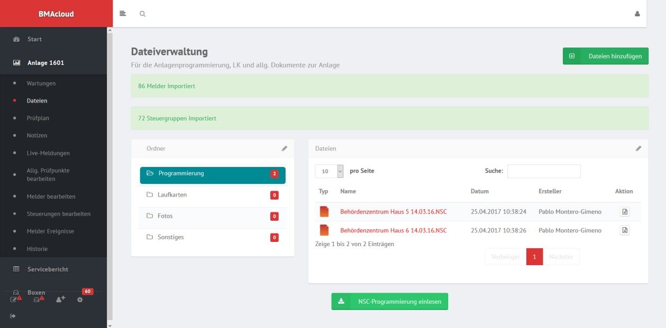Image resolution: width=666 pixels, height=328 pixels.
Task: Sort table by Datum column
Action: click(x=480, y=191)
